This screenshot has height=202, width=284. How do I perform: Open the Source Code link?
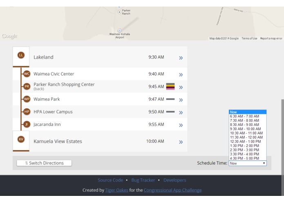point(110,180)
